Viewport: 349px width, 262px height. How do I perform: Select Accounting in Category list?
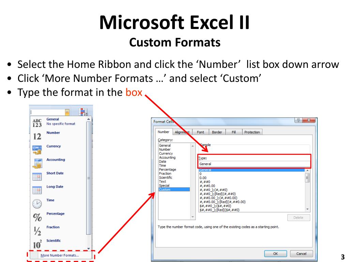[174, 157]
